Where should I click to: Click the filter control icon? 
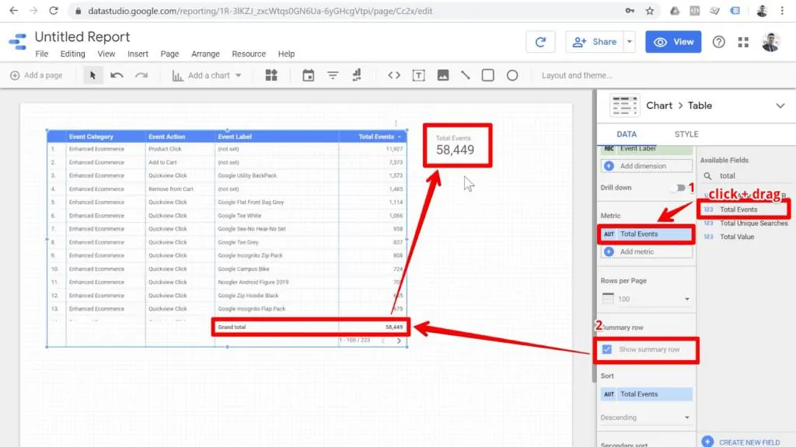pyautogui.click(x=333, y=75)
